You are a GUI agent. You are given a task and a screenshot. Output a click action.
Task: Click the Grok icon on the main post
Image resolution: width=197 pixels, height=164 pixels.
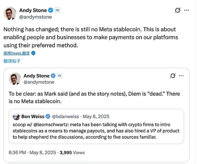point(178,11)
